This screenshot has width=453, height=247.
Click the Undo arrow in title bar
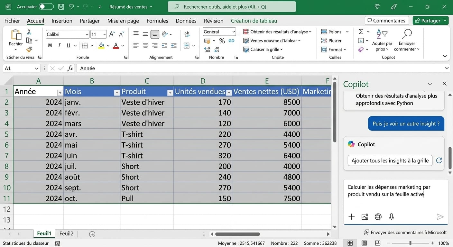coord(71,7)
